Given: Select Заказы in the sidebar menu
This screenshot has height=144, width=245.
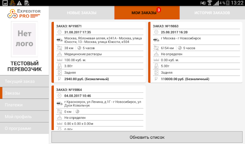Looking at the screenshot, I should tap(24, 93).
